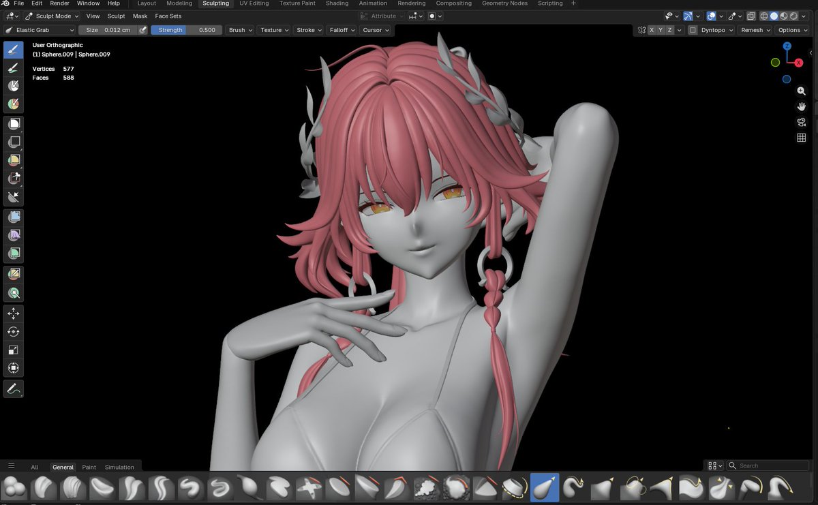This screenshot has height=505, width=818.
Task: Select the Draw Face Sets tool
Action: pyautogui.click(x=14, y=104)
